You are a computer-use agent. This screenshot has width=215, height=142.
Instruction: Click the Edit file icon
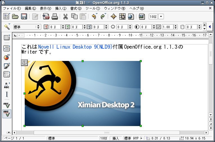coord(35,16)
